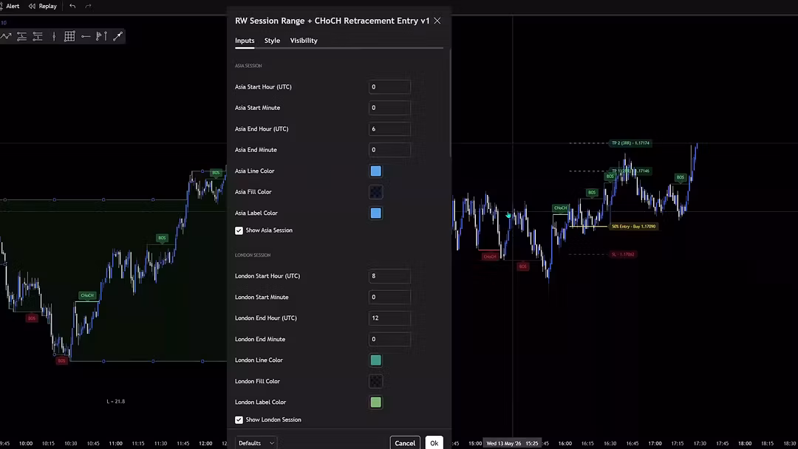This screenshot has width=798, height=449.
Task: Click the '50% Entry - Buy 1.17090' label
Action: [x=634, y=226]
